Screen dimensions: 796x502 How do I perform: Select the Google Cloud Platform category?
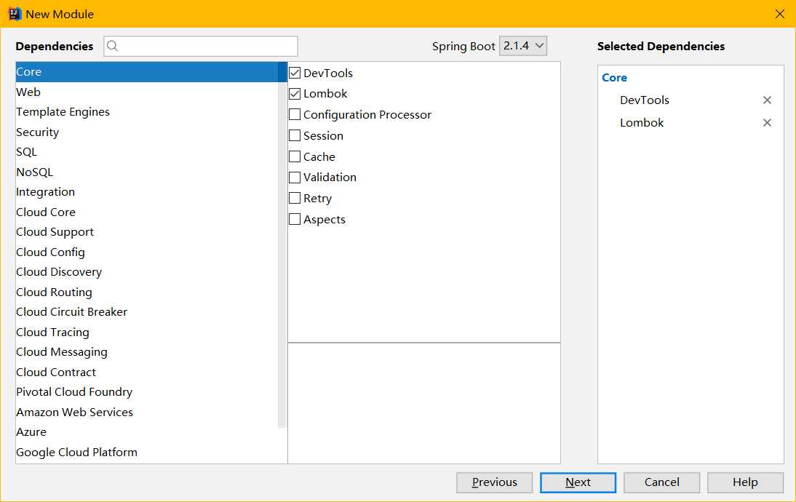[147, 453]
